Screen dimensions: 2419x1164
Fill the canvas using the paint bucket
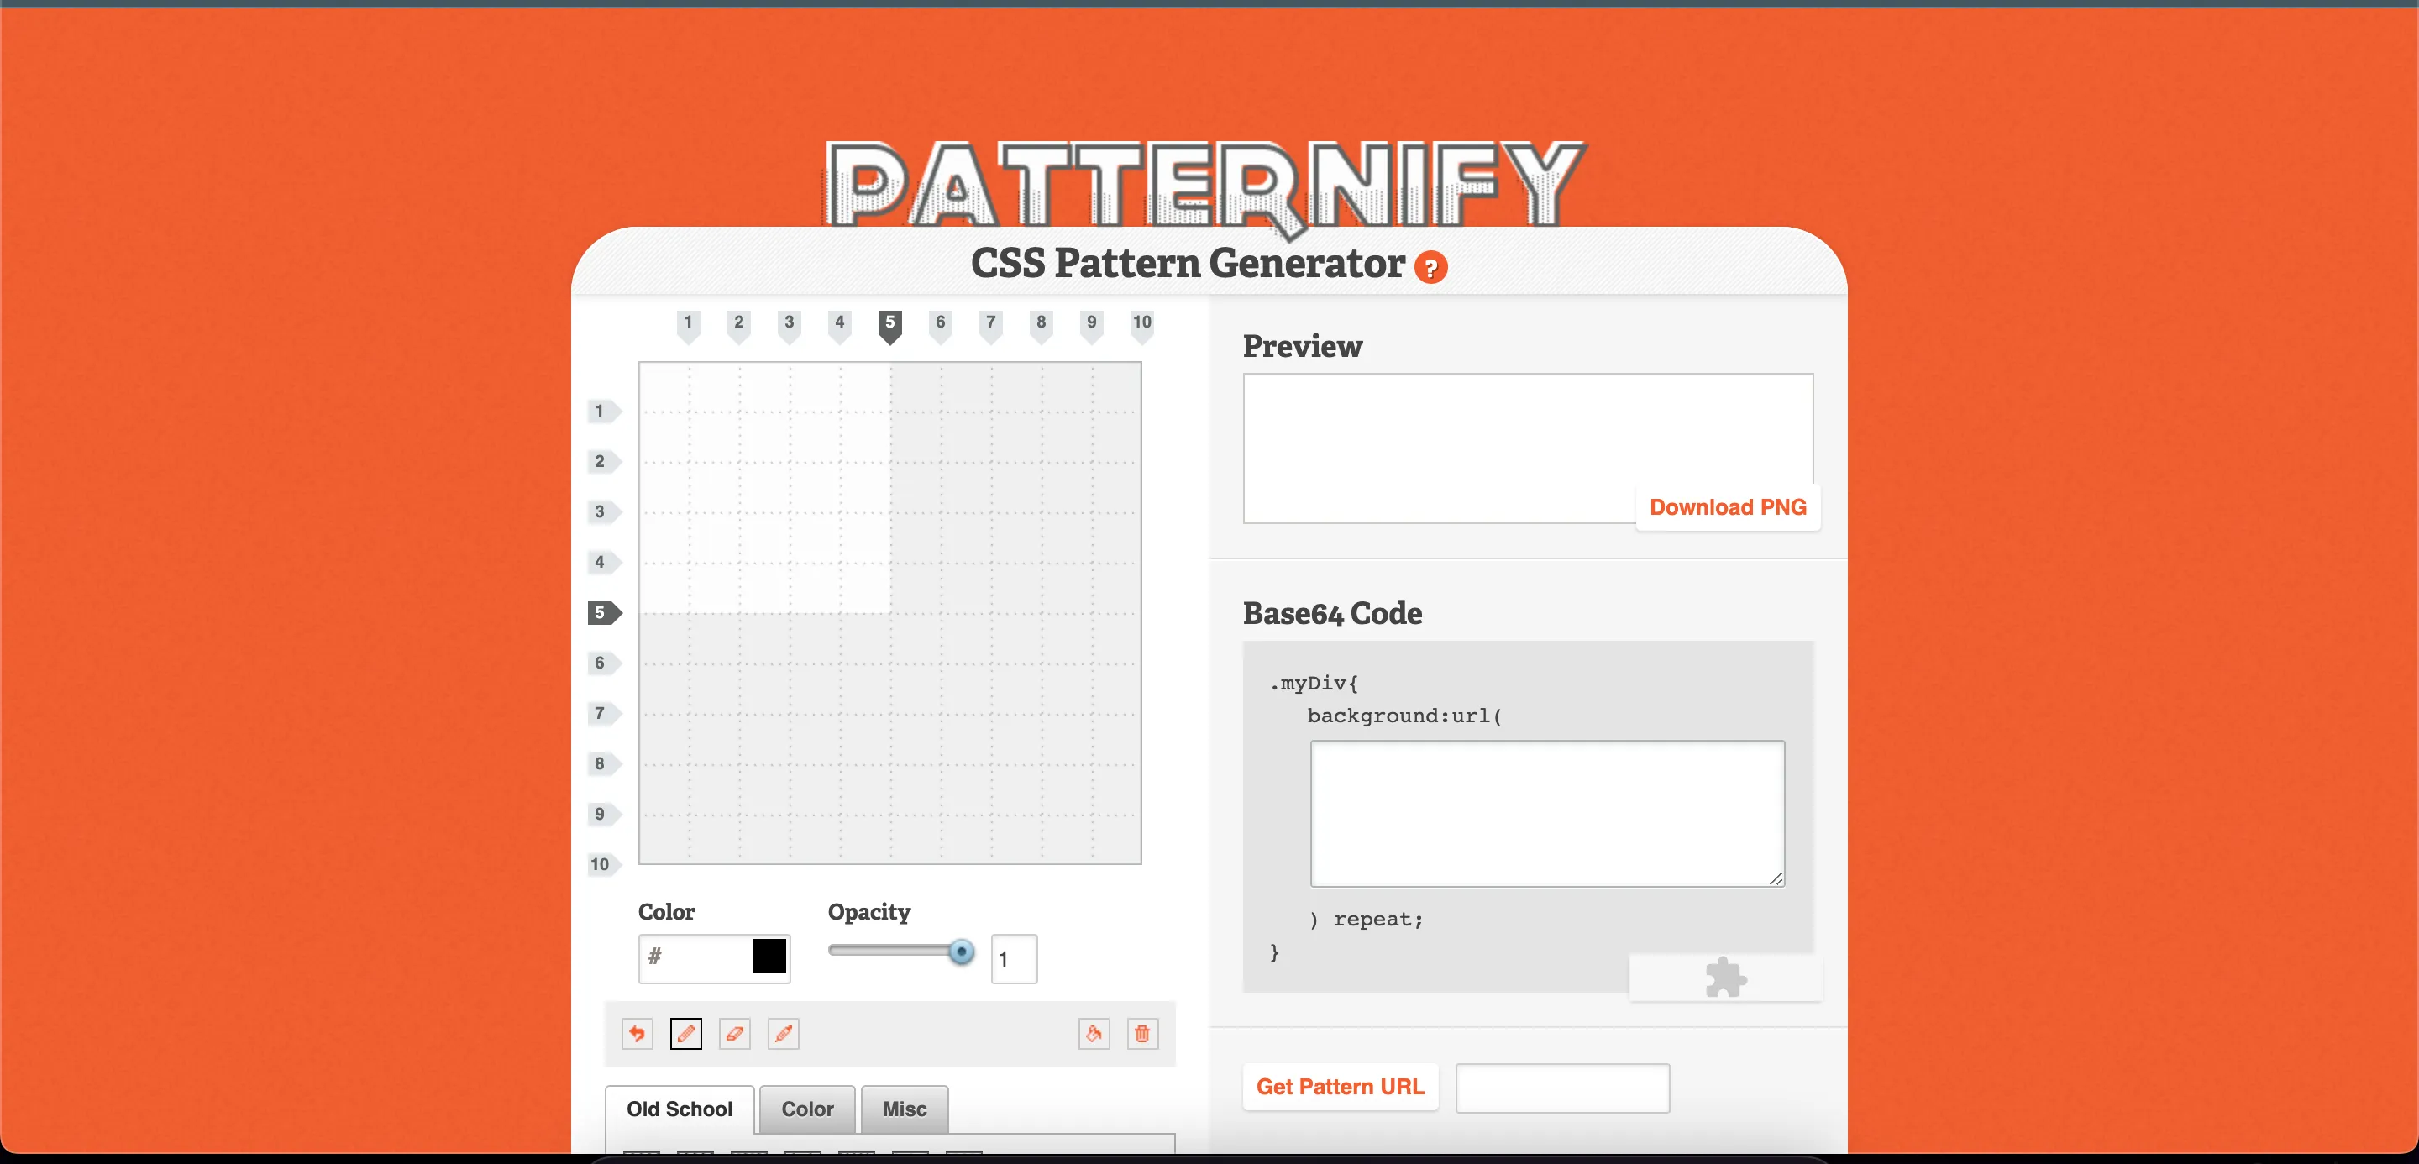pos(1094,1034)
